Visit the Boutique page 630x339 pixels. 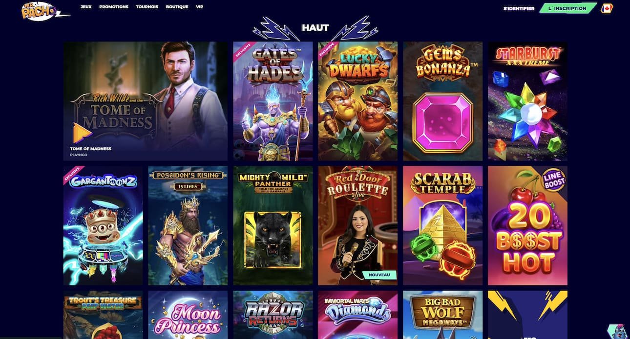pyautogui.click(x=177, y=7)
